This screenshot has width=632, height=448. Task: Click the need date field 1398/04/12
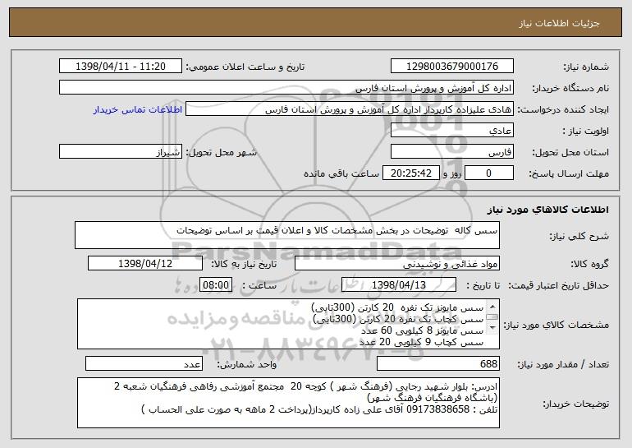(145, 264)
